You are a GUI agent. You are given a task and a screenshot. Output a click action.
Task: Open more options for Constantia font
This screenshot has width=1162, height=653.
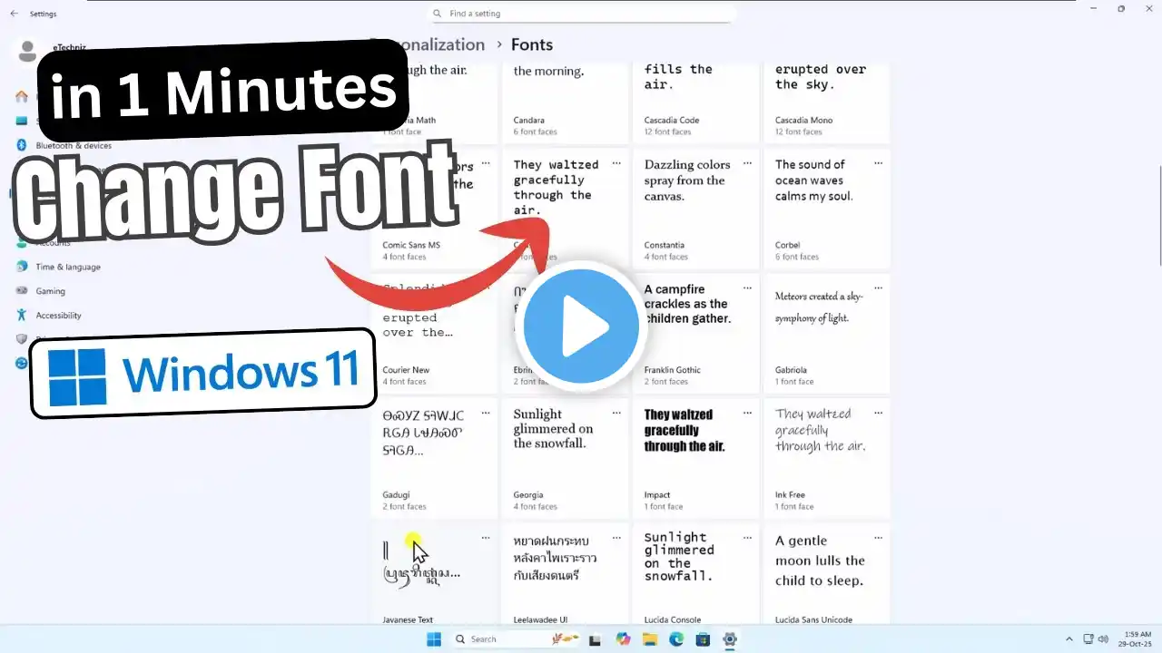click(747, 163)
